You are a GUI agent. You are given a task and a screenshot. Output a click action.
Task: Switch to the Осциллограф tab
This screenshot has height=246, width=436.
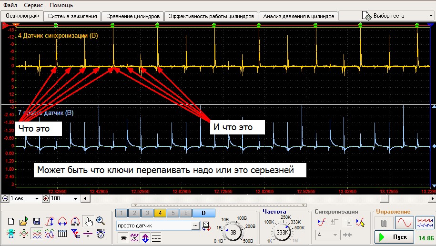pos(22,16)
